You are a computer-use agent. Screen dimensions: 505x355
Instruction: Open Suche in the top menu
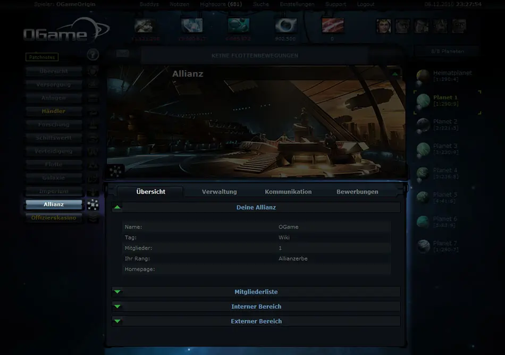tap(261, 4)
